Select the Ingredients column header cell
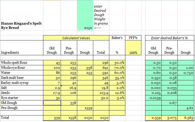195x122 pixels. click(22, 53)
